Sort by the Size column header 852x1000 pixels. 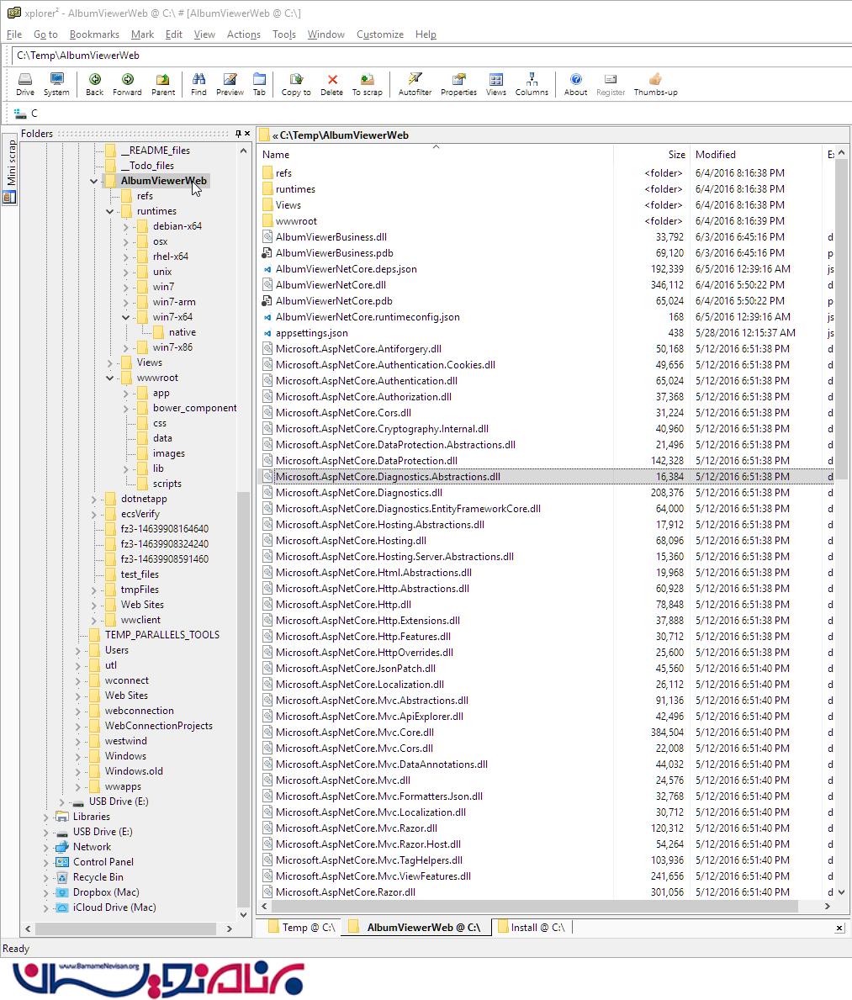click(x=676, y=155)
